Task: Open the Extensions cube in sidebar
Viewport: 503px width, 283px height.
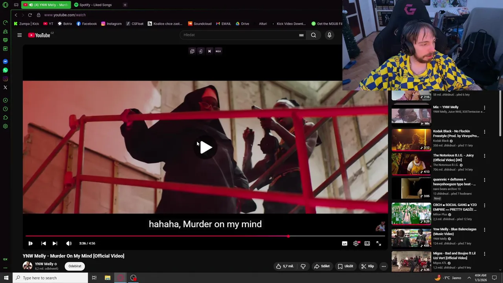Action: coord(5,118)
